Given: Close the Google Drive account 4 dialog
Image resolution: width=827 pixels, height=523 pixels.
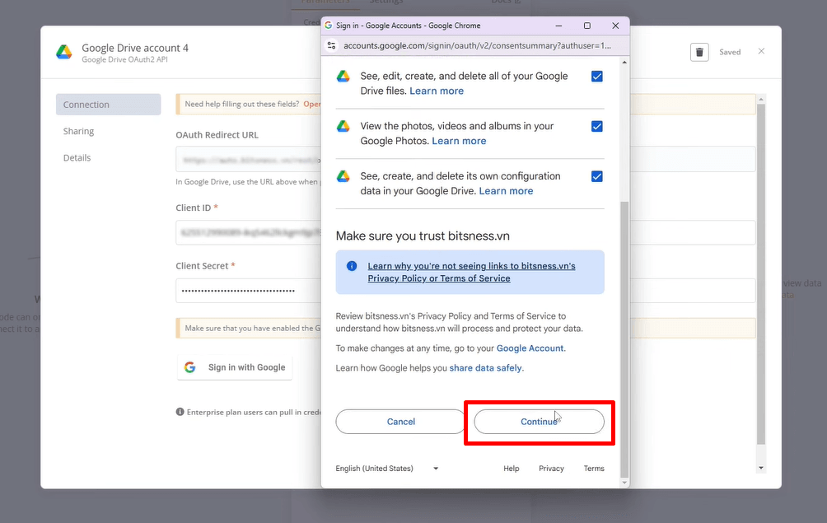Looking at the screenshot, I should click(x=761, y=51).
